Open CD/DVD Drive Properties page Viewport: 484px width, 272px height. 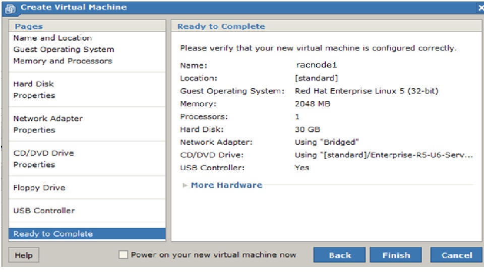coord(34,165)
